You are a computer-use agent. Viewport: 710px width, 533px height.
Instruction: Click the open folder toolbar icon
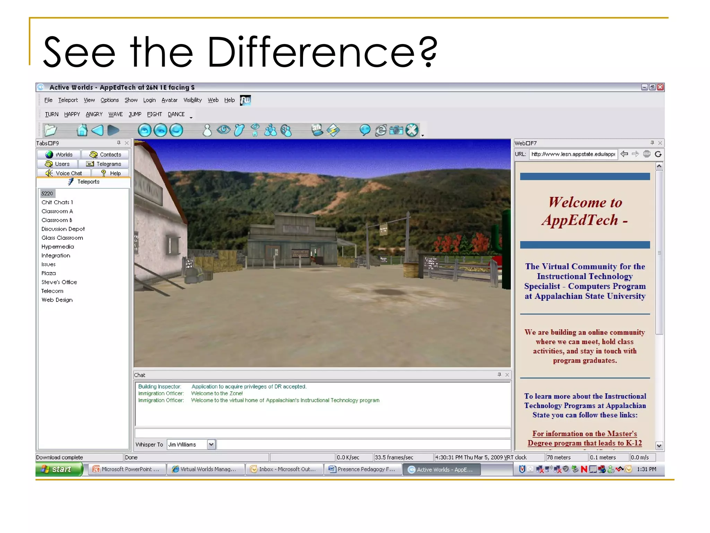click(x=51, y=130)
